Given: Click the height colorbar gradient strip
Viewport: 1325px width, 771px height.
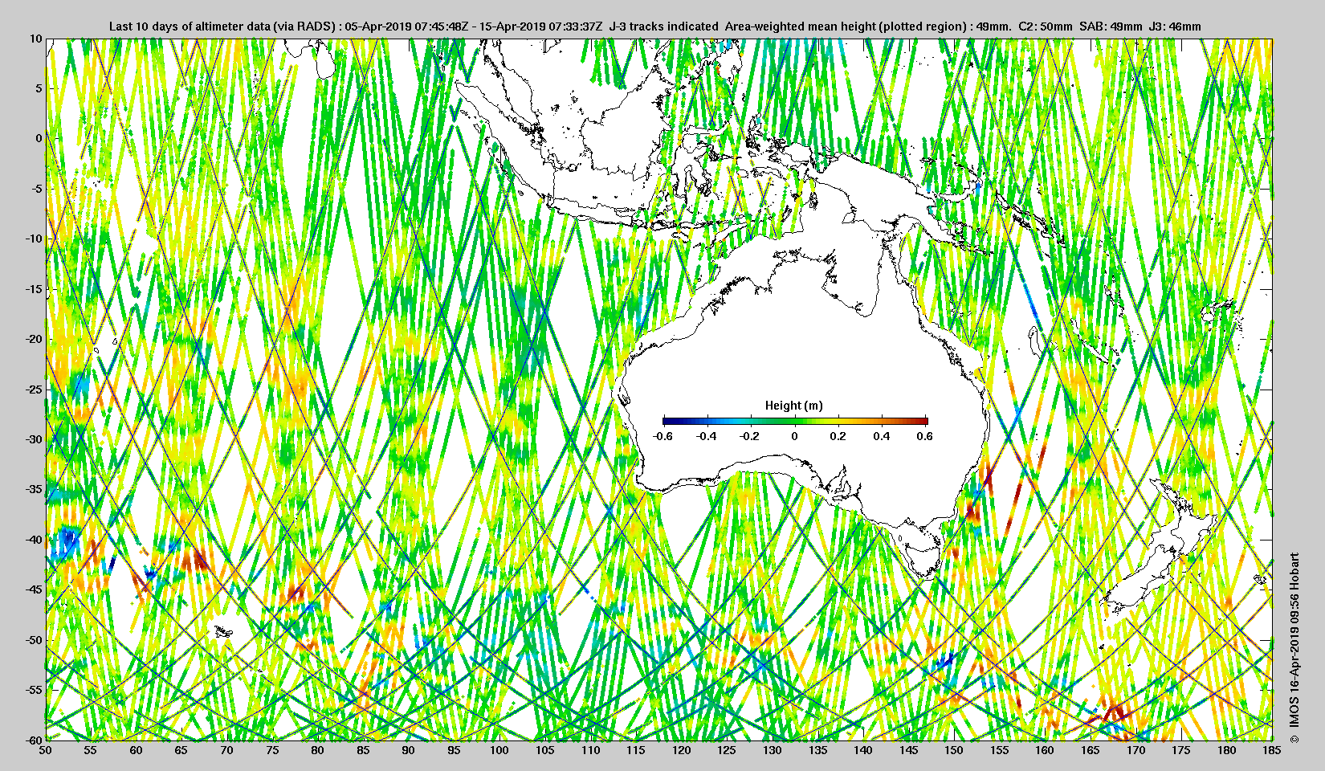Looking at the screenshot, I should (795, 421).
